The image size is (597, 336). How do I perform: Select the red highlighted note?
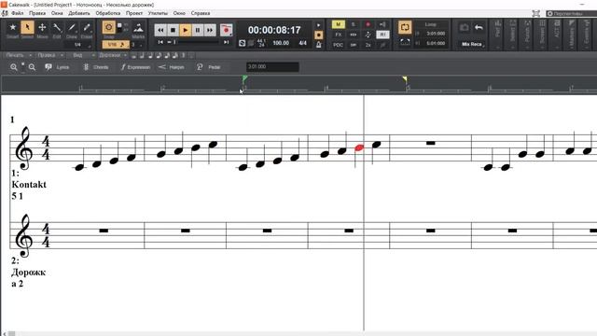coord(359,147)
